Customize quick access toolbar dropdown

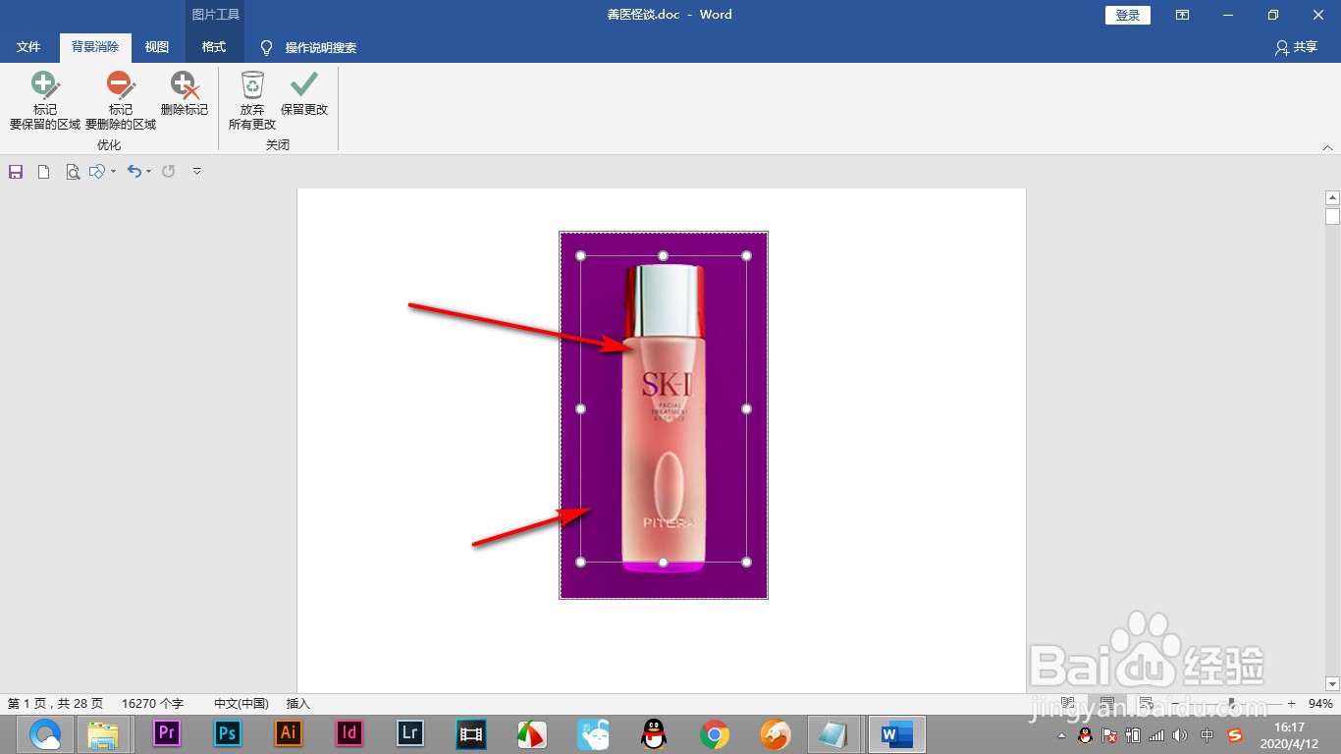coord(196,172)
